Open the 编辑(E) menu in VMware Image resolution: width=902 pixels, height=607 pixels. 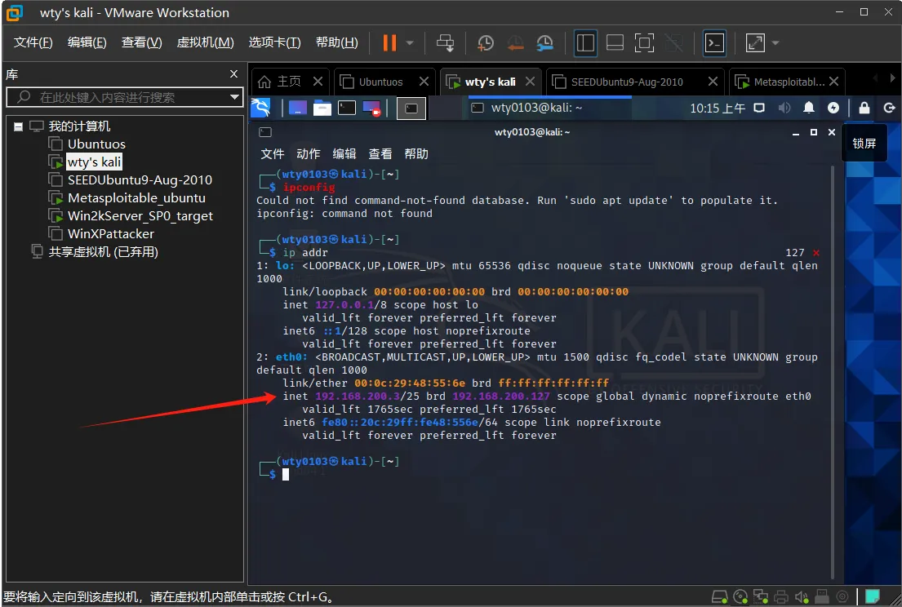click(87, 42)
